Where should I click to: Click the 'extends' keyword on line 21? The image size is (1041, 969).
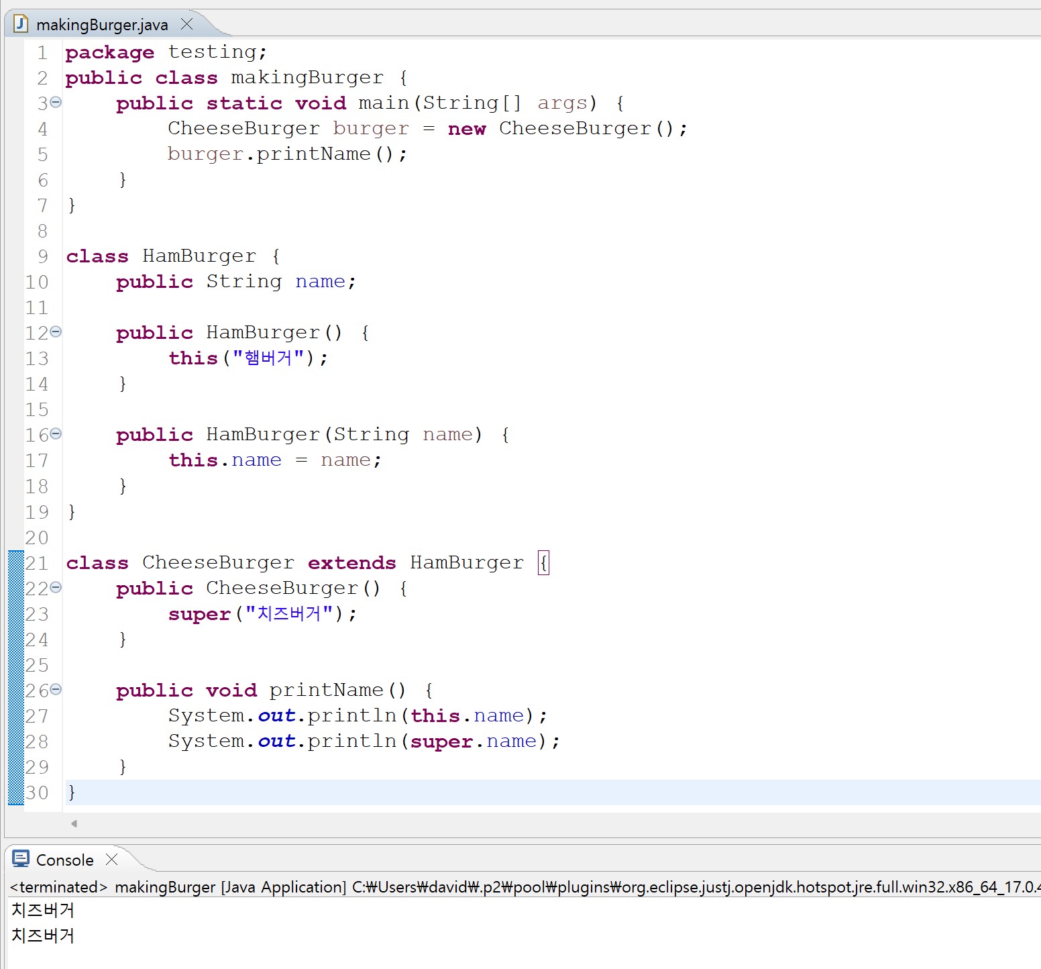click(352, 563)
